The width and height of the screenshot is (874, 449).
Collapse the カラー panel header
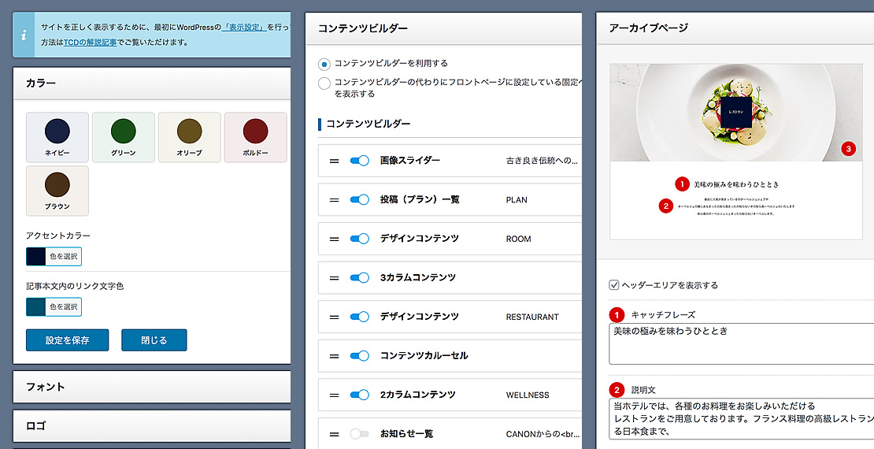click(x=152, y=83)
